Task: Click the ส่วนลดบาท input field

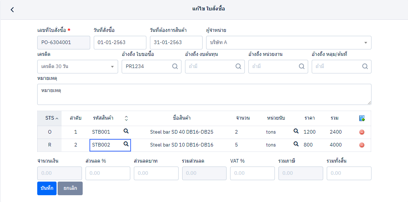Action: coord(156,173)
